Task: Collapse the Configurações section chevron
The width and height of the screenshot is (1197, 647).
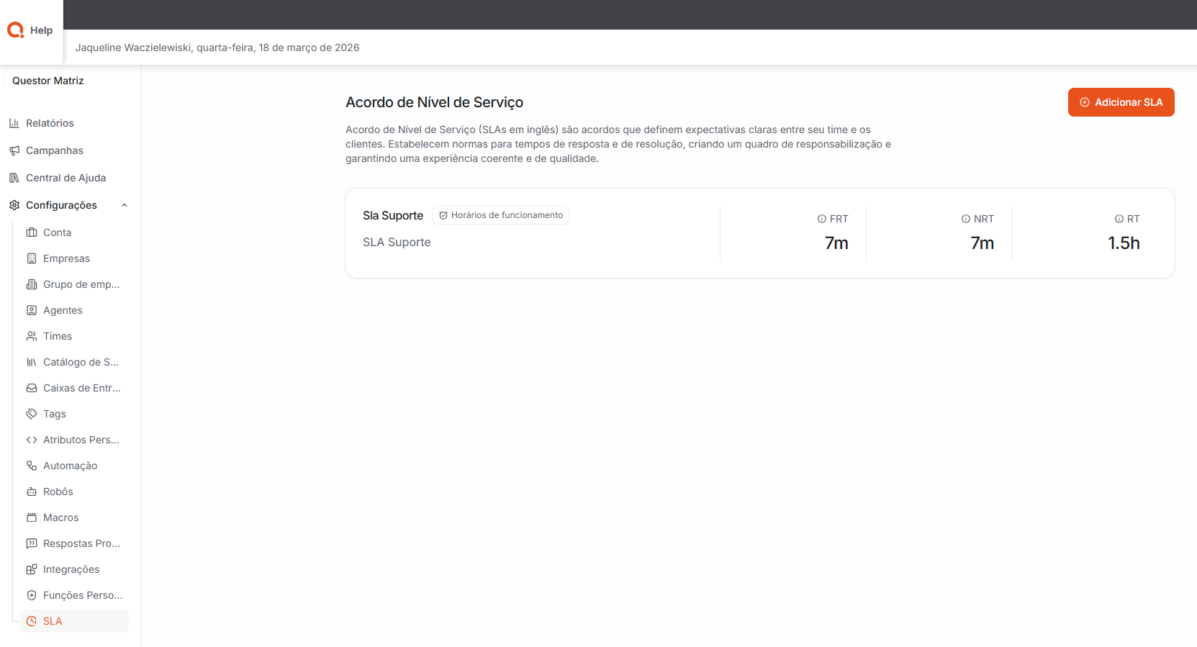Action: 125,205
